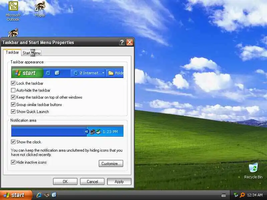267x200 pixels.
Task: Open the Customize... notification settings
Action: click(x=111, y=163)
